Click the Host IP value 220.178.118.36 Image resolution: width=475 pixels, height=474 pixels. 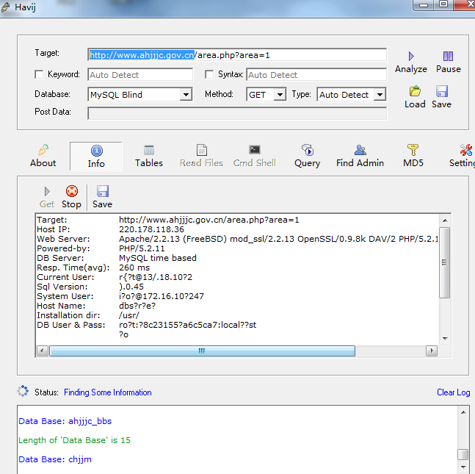(x=151, y=229)
